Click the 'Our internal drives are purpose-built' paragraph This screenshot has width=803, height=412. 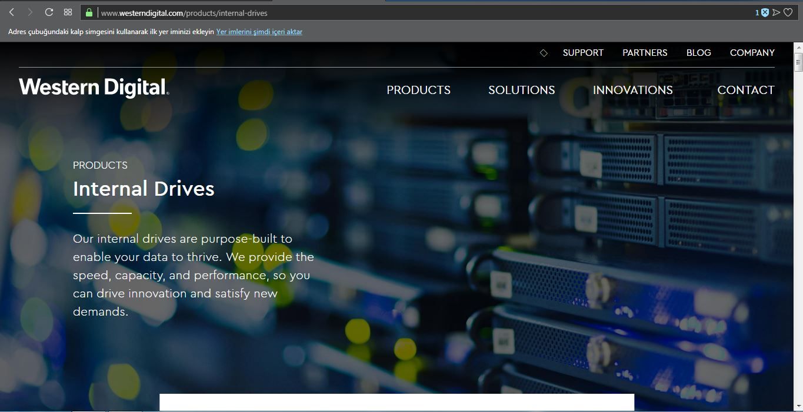coord(194,275)
